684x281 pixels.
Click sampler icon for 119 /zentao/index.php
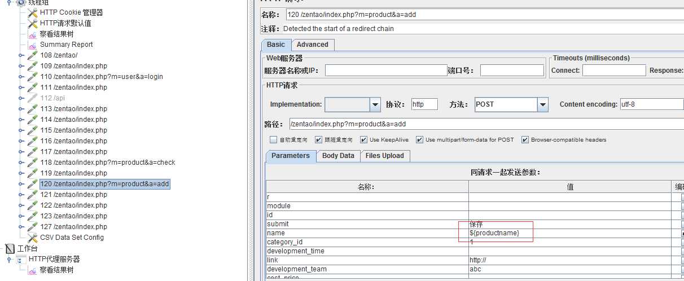point(33,173)
